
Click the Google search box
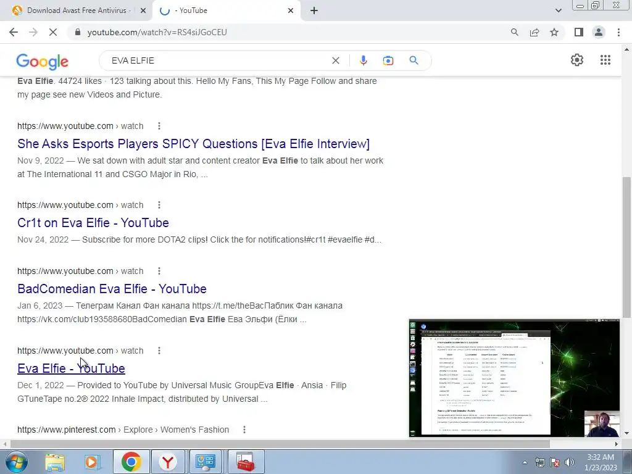click(x=218, y=60)
